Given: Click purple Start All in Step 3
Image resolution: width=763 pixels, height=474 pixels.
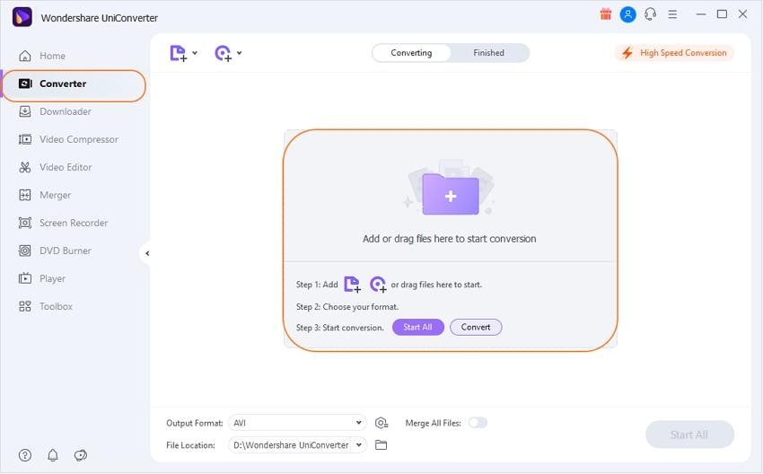Looking at the screenshot, I should (418, 327).
